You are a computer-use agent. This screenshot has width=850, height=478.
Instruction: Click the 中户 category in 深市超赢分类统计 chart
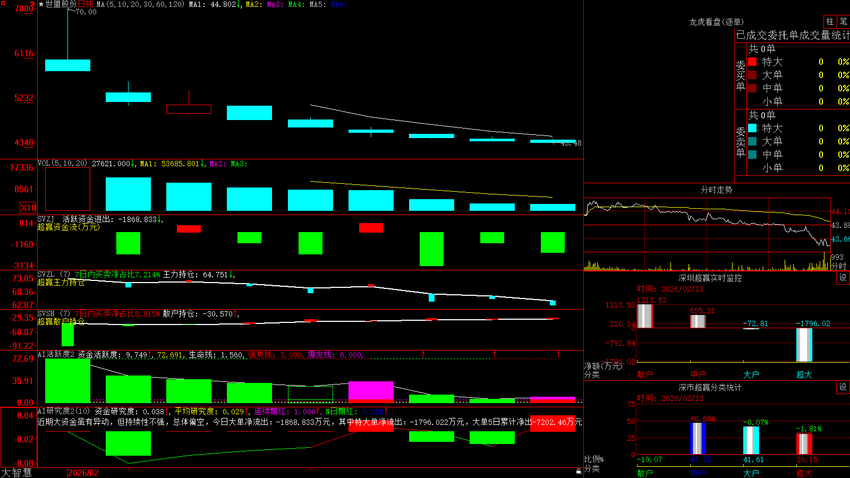[x=698, y=473]
